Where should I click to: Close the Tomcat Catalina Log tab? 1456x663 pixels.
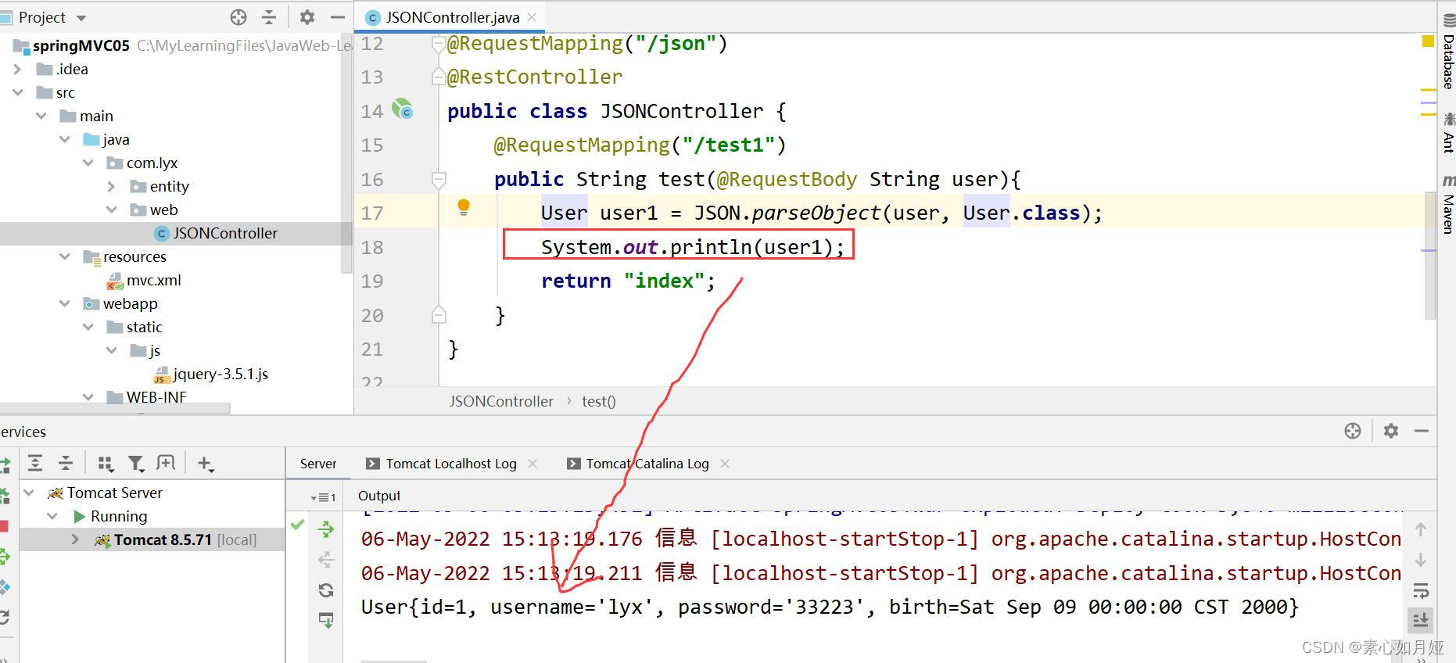tap(725, 464)
